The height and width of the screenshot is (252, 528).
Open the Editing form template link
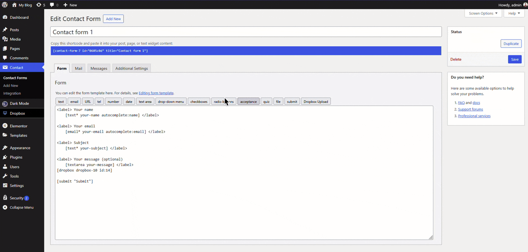[156, 93]
